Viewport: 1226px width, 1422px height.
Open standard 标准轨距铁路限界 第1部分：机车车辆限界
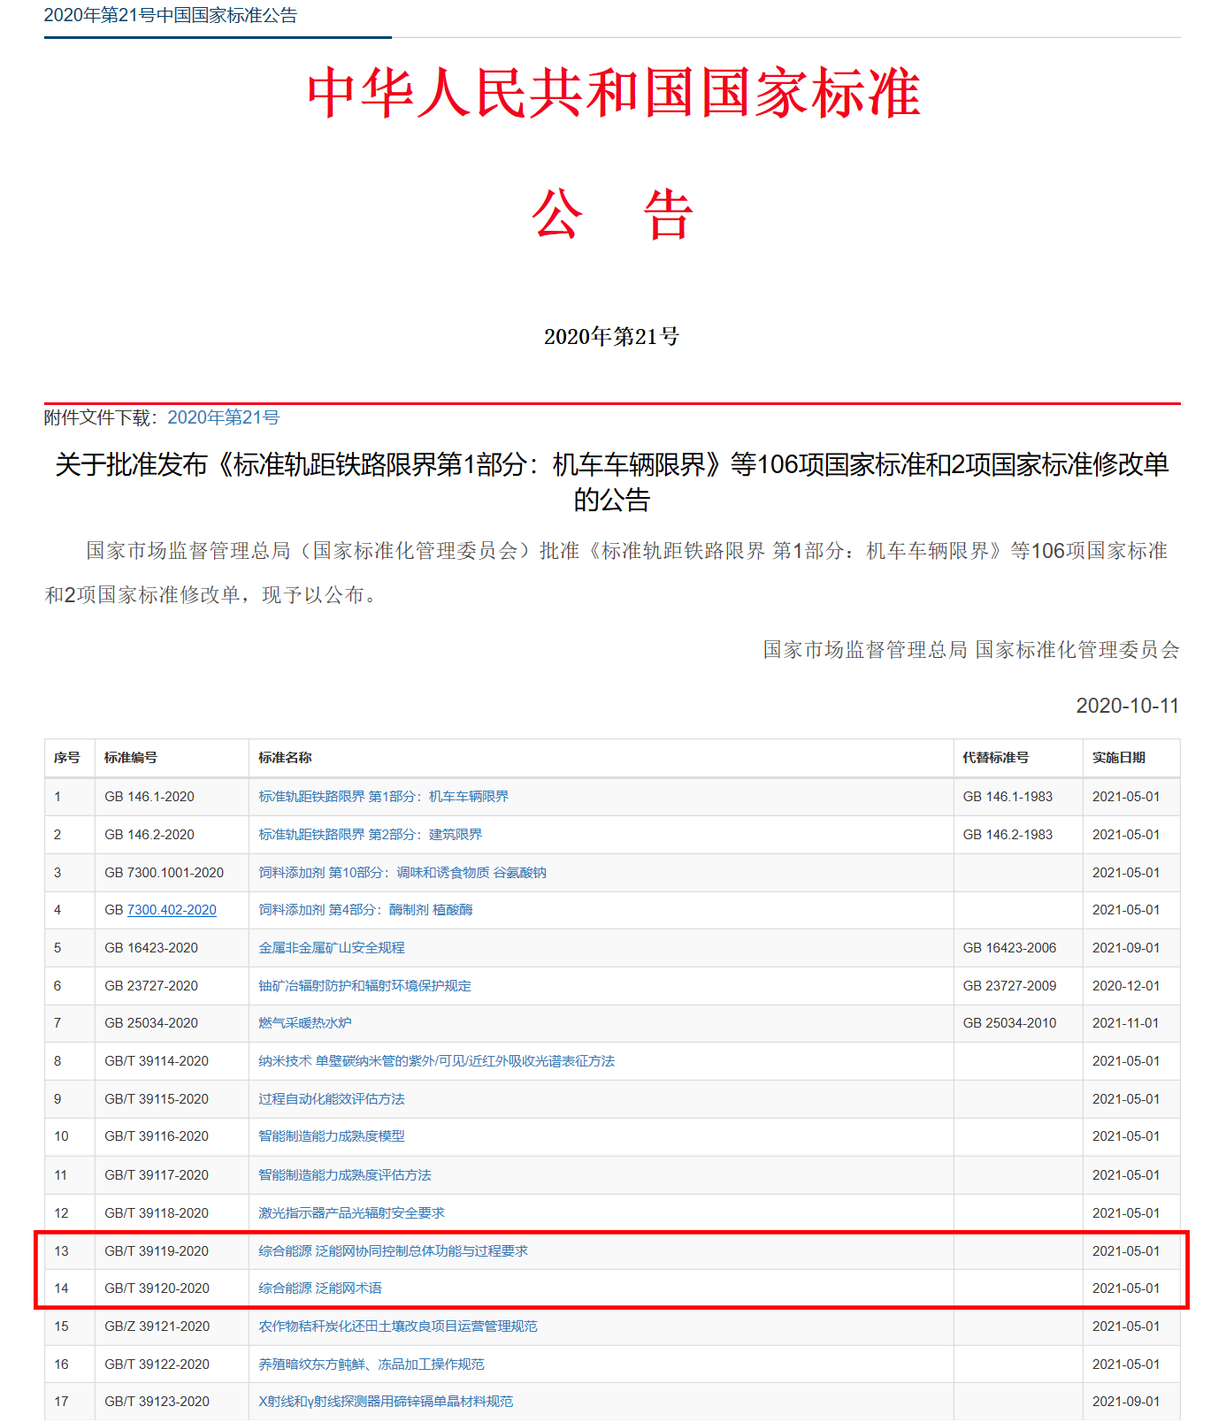point(383,797)
